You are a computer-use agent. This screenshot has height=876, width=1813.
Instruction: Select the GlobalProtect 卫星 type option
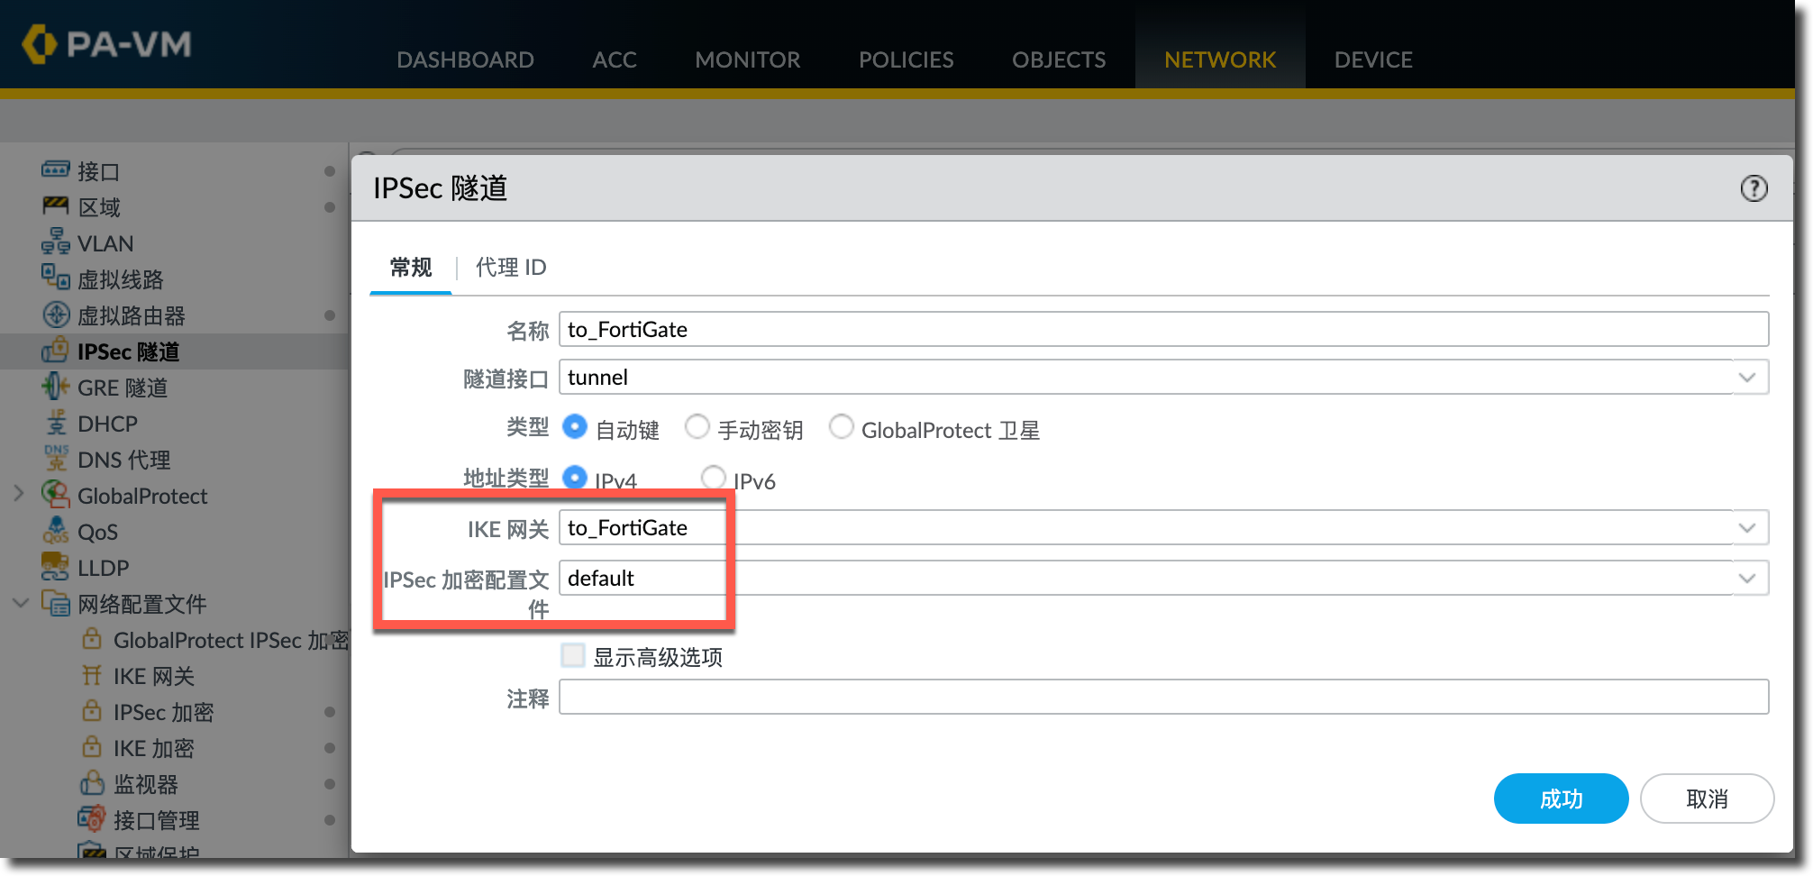coord(841,426)
